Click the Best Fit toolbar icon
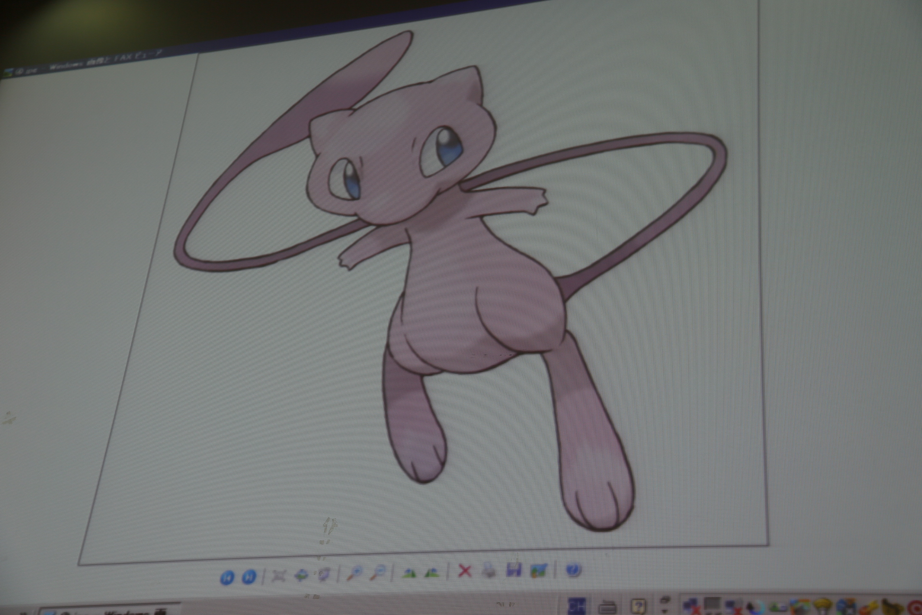This screenshot has height=615, width=922. 279,575
